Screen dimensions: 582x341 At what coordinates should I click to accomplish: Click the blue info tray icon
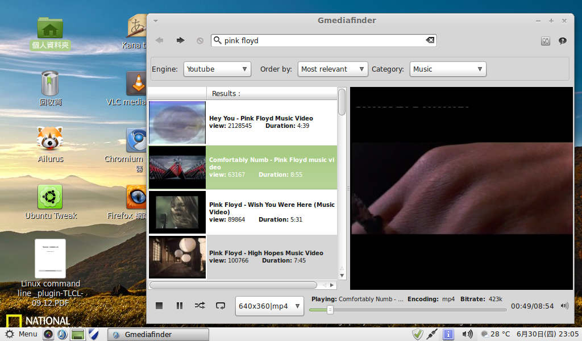(x=448, y=334)
